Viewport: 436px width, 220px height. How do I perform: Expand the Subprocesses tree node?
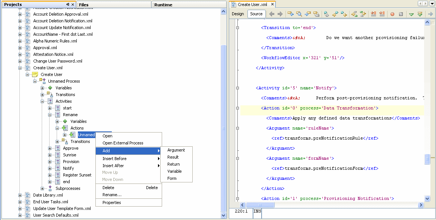click(42, 188)
